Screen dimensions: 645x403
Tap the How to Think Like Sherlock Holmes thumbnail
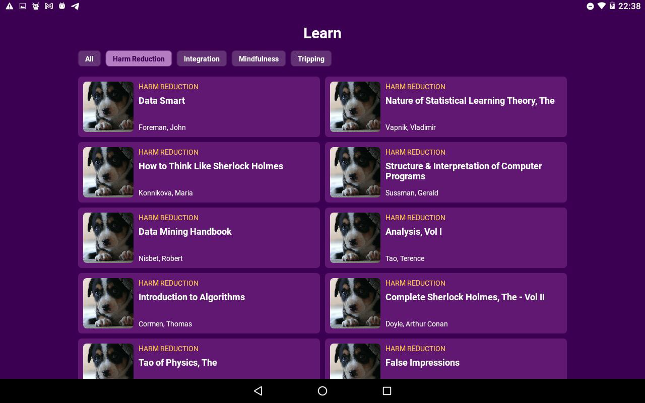pyautogui.click(x=108, y=172)
